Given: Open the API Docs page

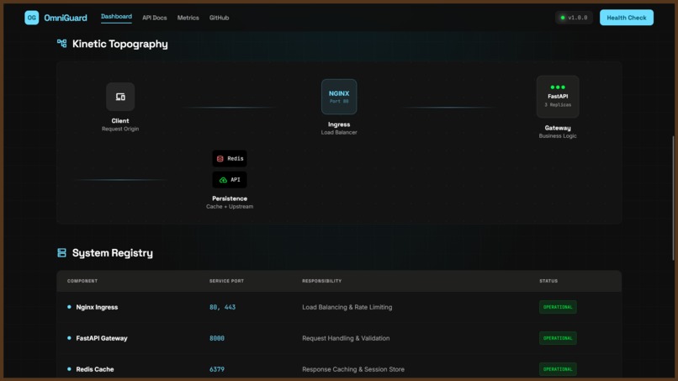Looking at the screenshot, I should coord(155,18).
